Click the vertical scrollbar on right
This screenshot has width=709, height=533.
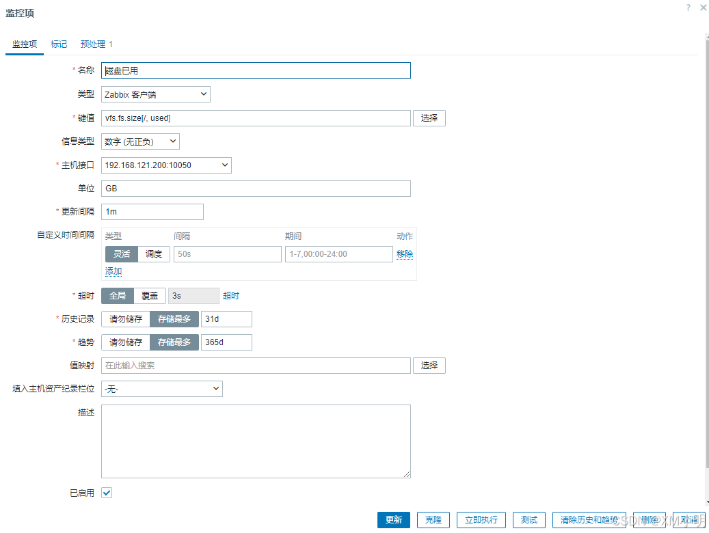[707, 253]
